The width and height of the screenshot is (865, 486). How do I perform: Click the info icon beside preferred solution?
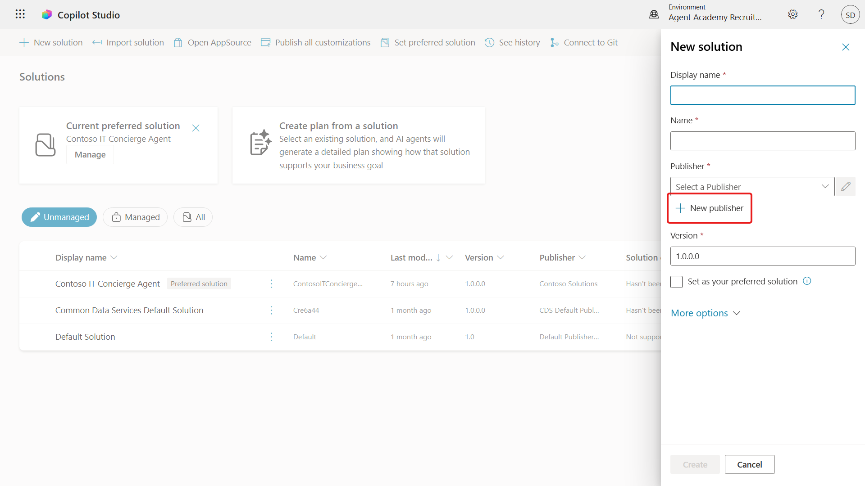807,281
